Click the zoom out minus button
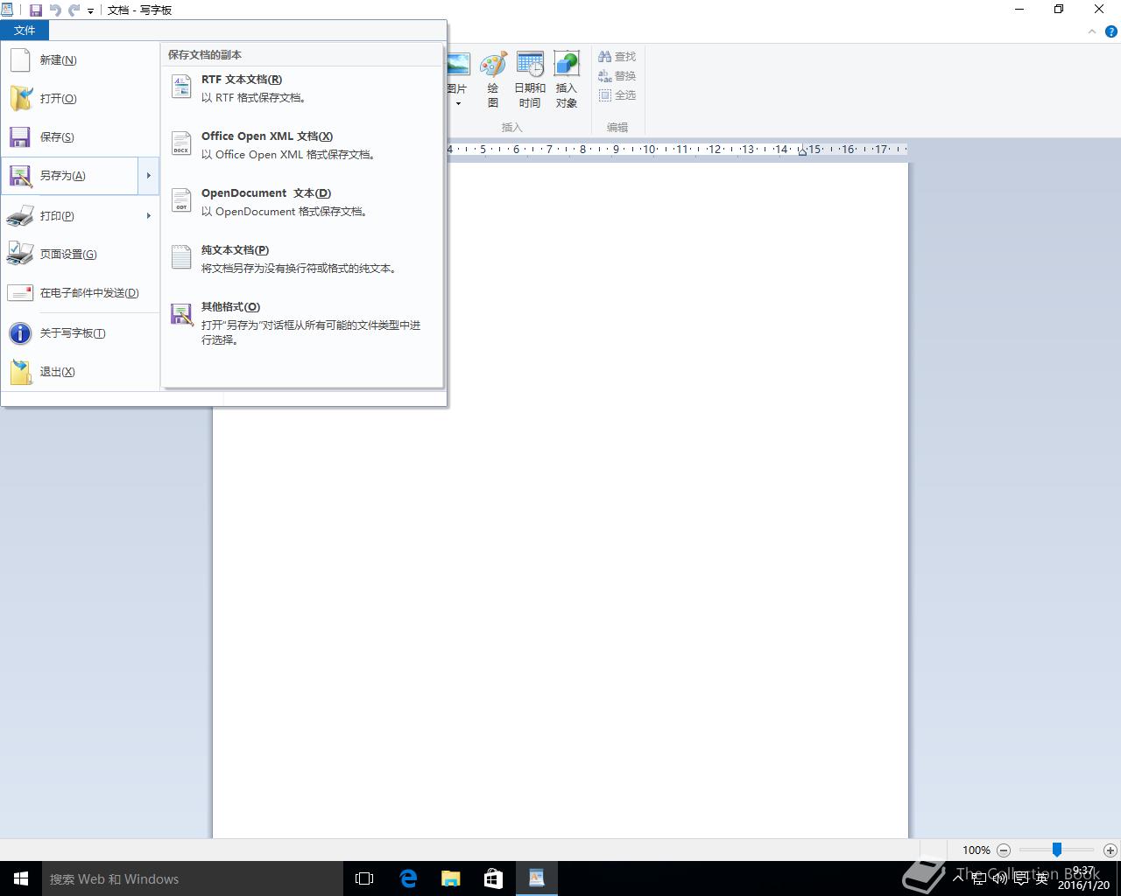1121x896 pixels. [x=1004, y=850]
